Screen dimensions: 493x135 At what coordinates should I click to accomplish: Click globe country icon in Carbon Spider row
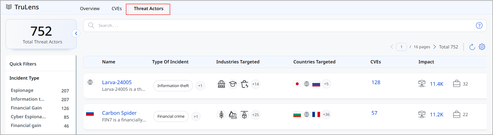[307, 114]
